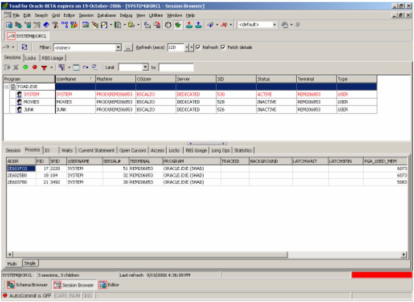The width and height of the screenshot is (414, 302).
Task: Open the <default> combo box
Action: [x=275, y=25]
